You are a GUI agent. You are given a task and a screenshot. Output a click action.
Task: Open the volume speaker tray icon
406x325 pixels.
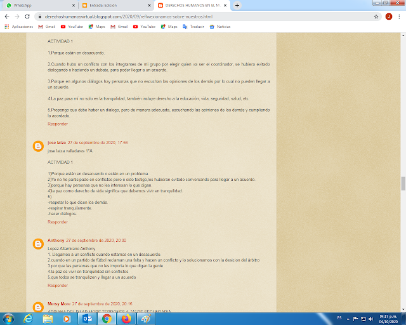coord(370,319)
